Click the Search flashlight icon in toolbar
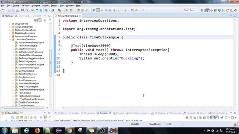Screen dimensions: 239x134 [x=87, y=10]
